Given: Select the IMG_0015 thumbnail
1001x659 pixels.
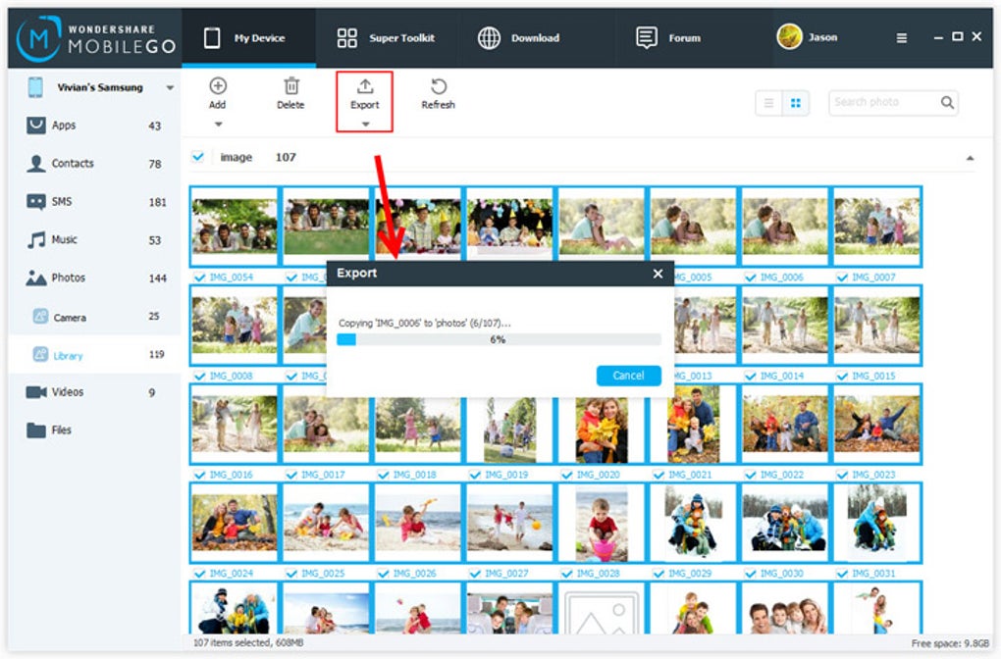Looking at the screenshot, I should 877,326.
